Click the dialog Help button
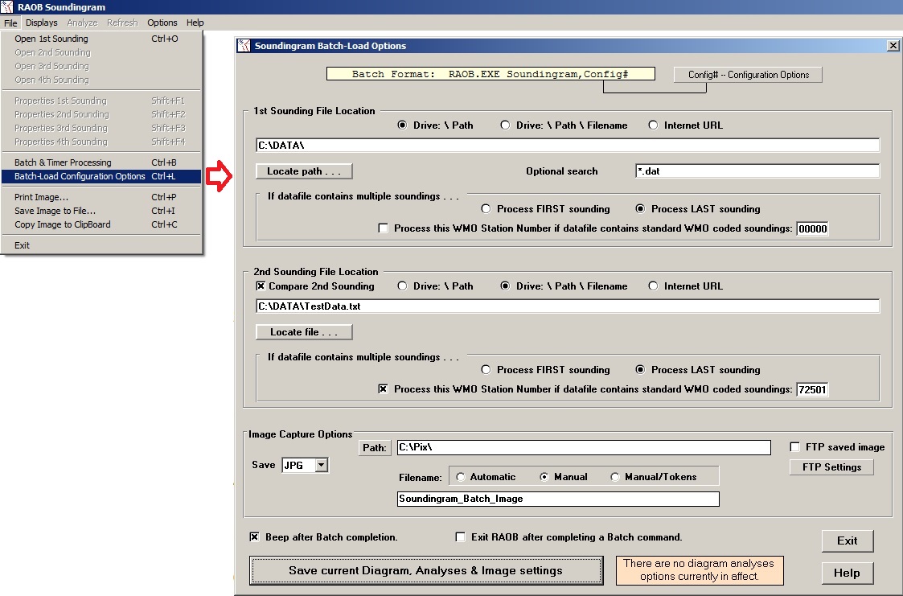Viewport: 903px width, 596px height. (x=848, y=573)
